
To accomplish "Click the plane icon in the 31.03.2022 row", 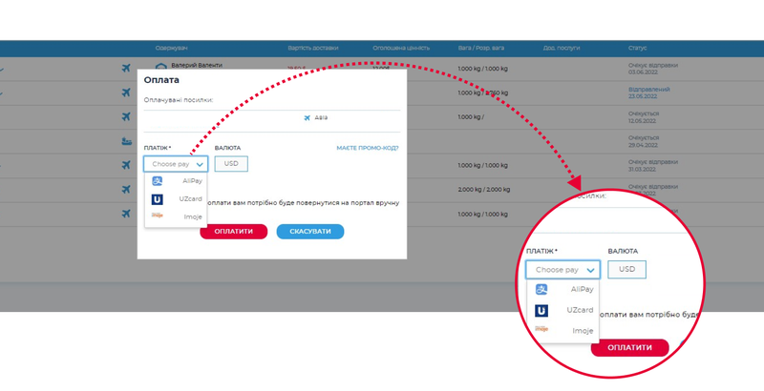I will tap(126, 165).
